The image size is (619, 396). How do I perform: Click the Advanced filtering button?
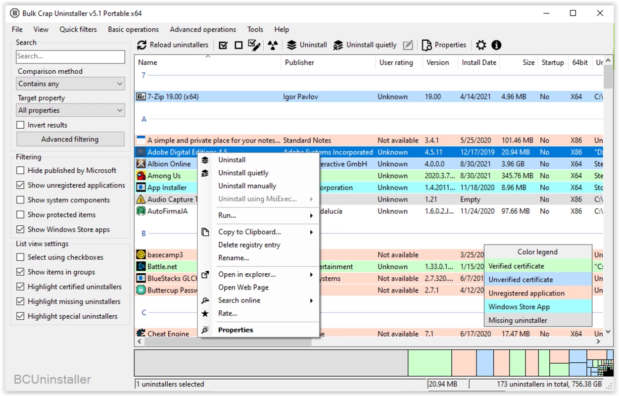[x=70, y=139]
